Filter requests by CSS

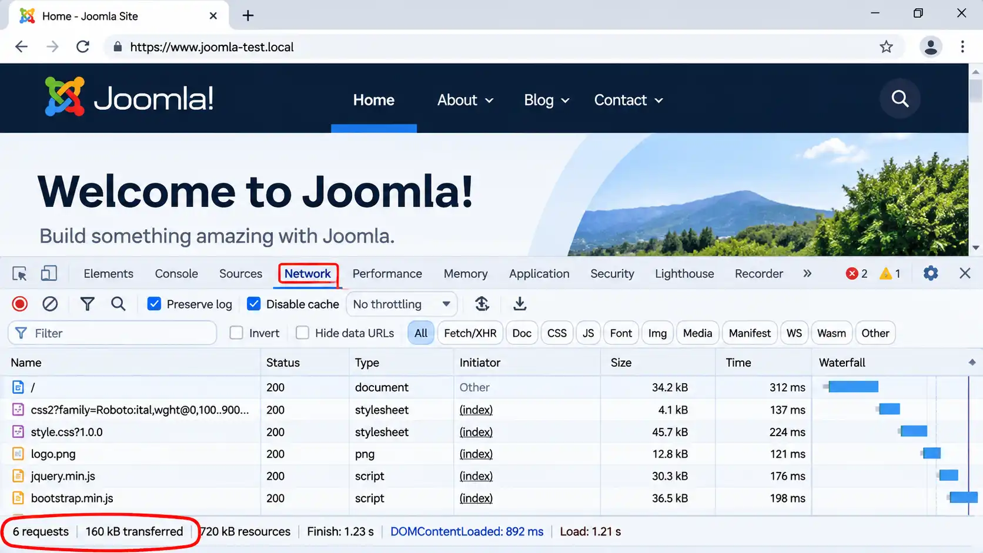click(x=557, y=333)
